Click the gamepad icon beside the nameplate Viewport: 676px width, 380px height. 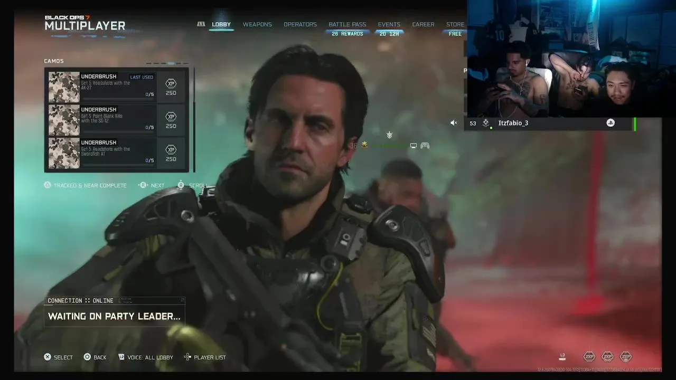425,146
